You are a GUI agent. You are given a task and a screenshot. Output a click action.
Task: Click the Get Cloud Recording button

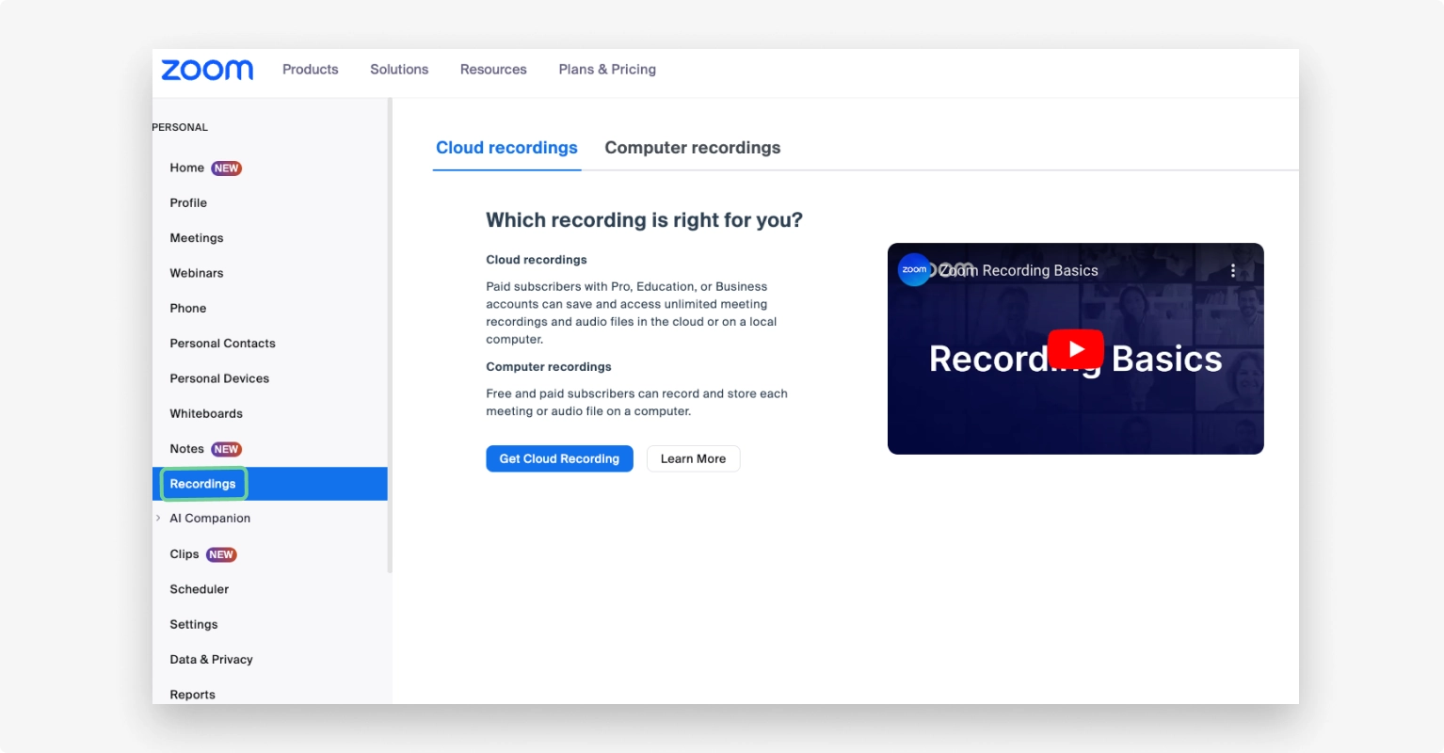[559, 458]
